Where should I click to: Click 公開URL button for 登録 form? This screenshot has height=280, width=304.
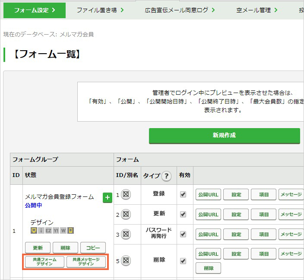tap(208, 194)
